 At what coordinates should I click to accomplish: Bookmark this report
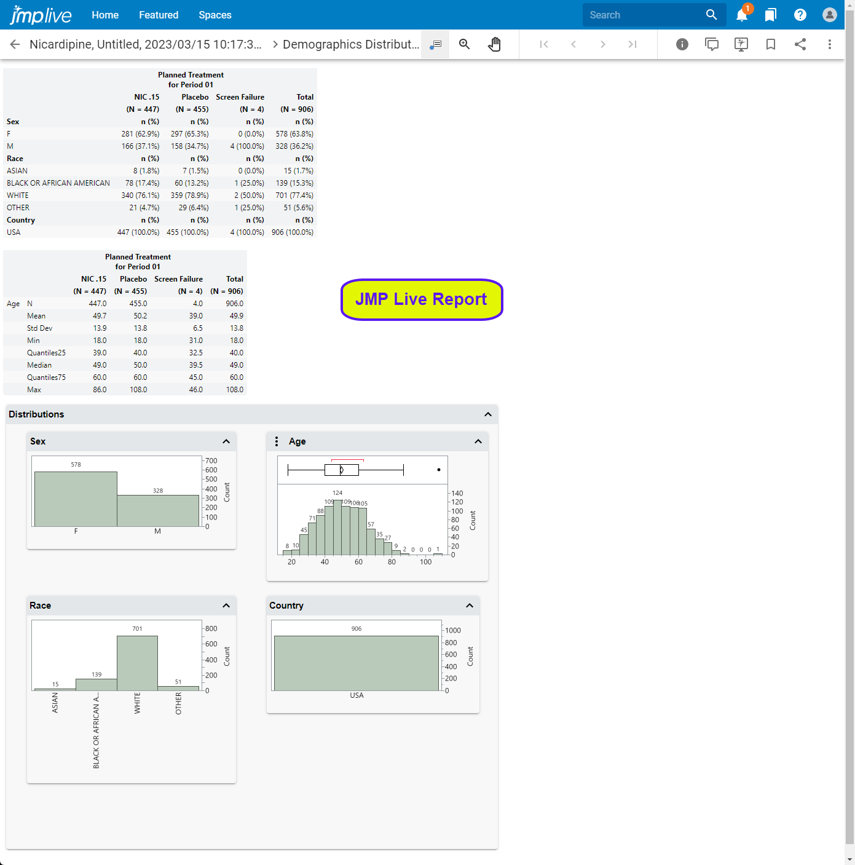pyautogui.click(x=771, y=44)
